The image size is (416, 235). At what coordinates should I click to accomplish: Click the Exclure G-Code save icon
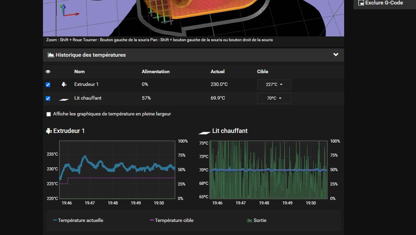point(361,3)
